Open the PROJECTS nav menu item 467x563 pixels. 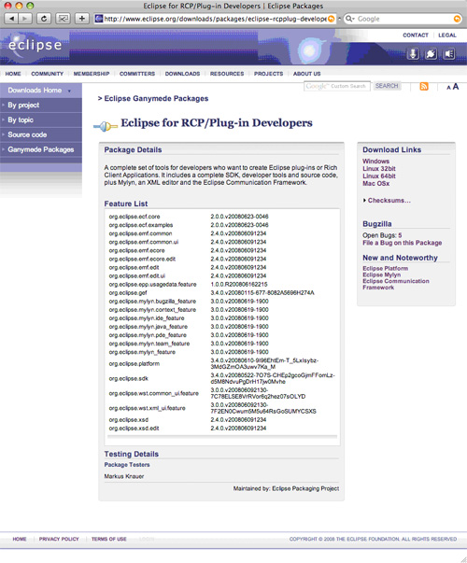pyautogui.click(x=268, y=74)
